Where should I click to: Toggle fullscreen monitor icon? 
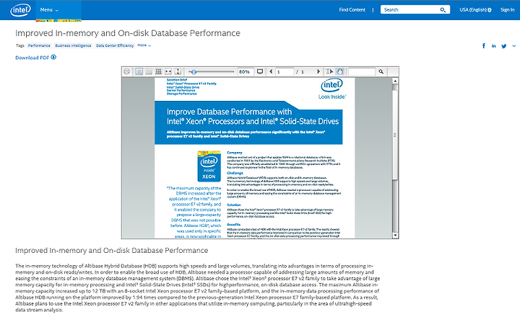pos(260,71)
